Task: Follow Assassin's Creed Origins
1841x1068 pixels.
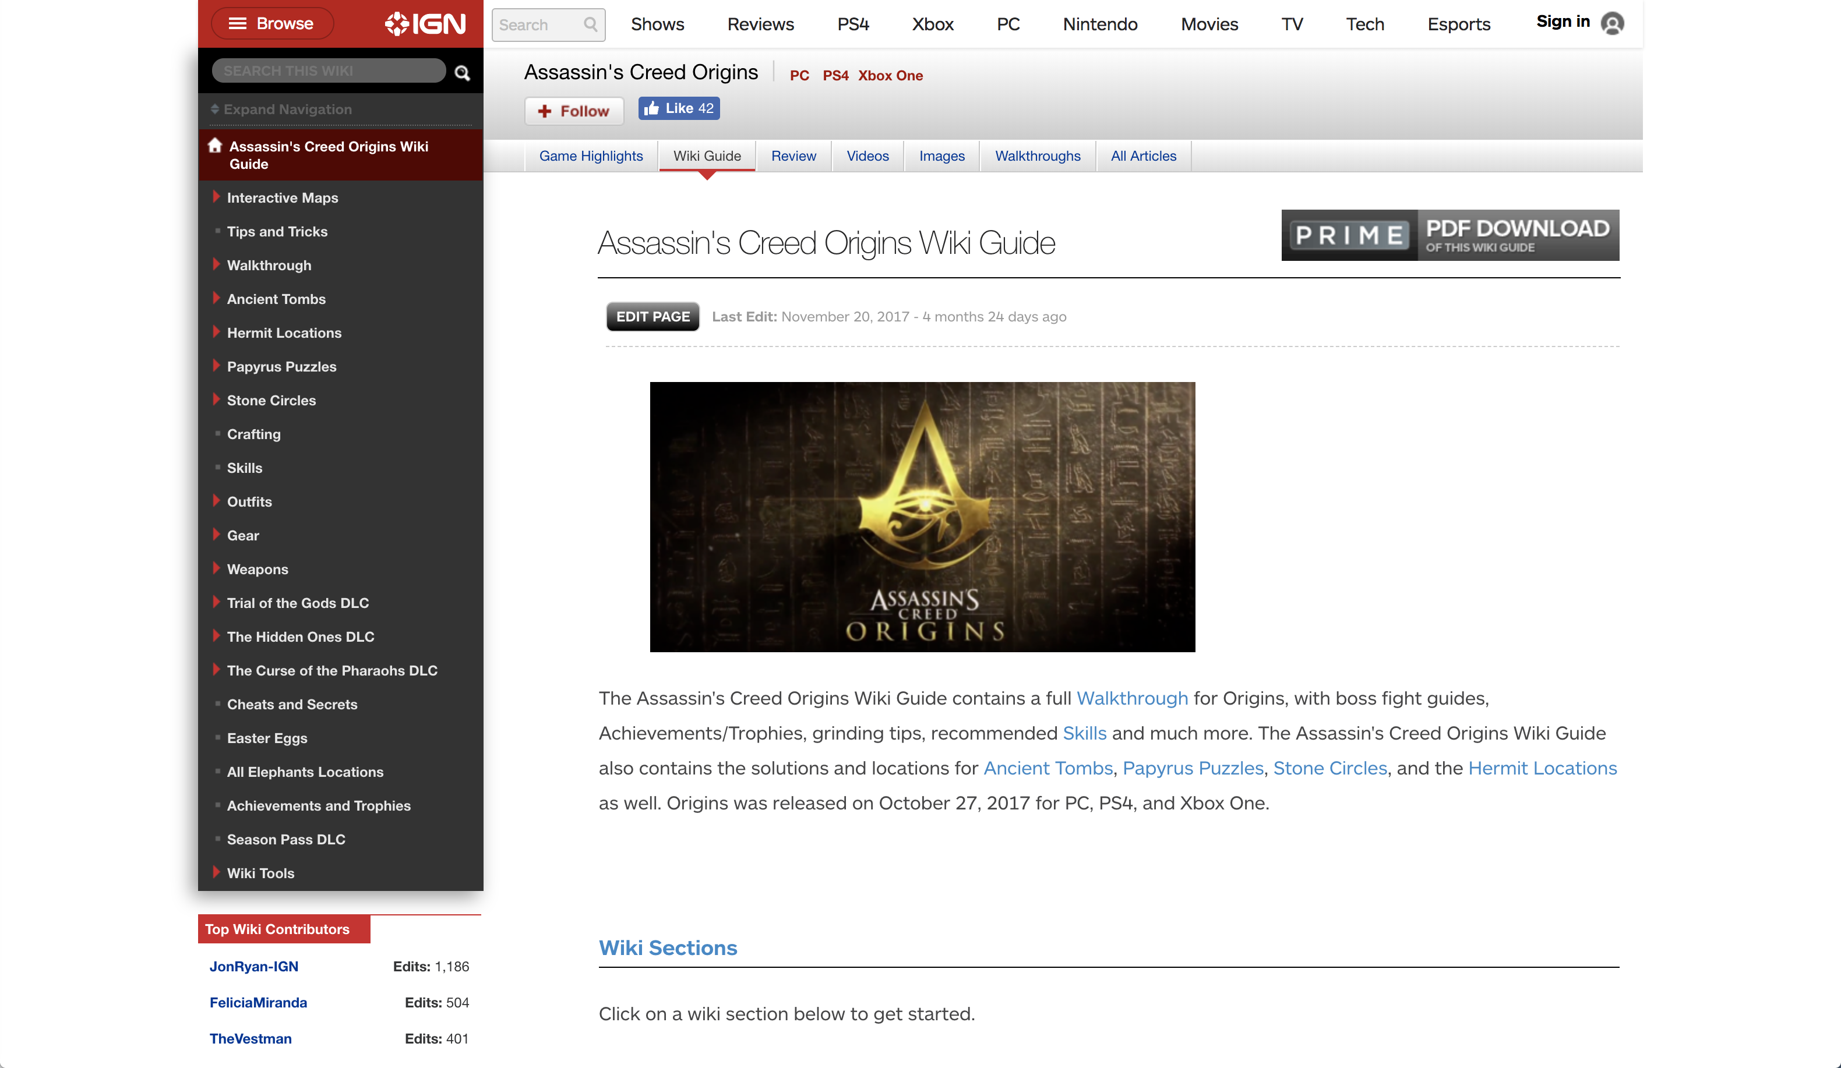Action: [x=573, y=111]
